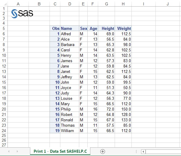The image size is (181, 156).
Task: Click the SAS logo image
Action: [22, 13]
